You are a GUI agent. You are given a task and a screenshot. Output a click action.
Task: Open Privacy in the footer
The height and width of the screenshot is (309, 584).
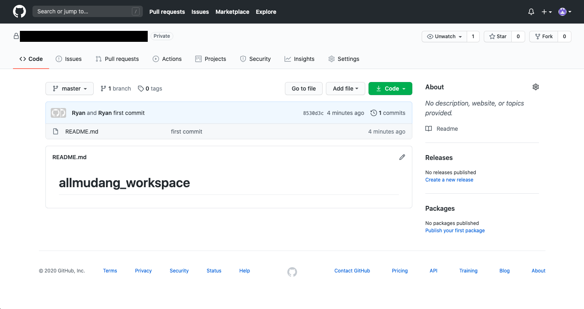point(143,271)
